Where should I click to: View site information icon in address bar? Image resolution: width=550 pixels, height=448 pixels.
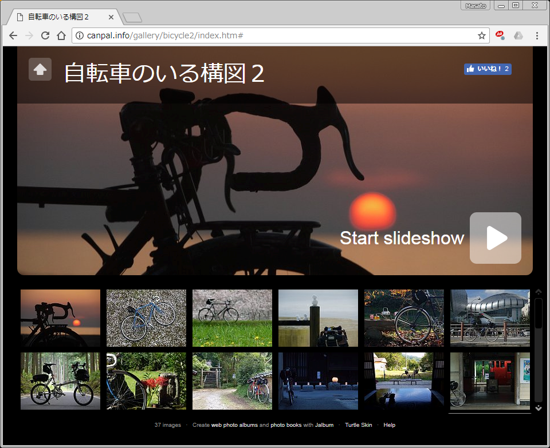point(80,35)
